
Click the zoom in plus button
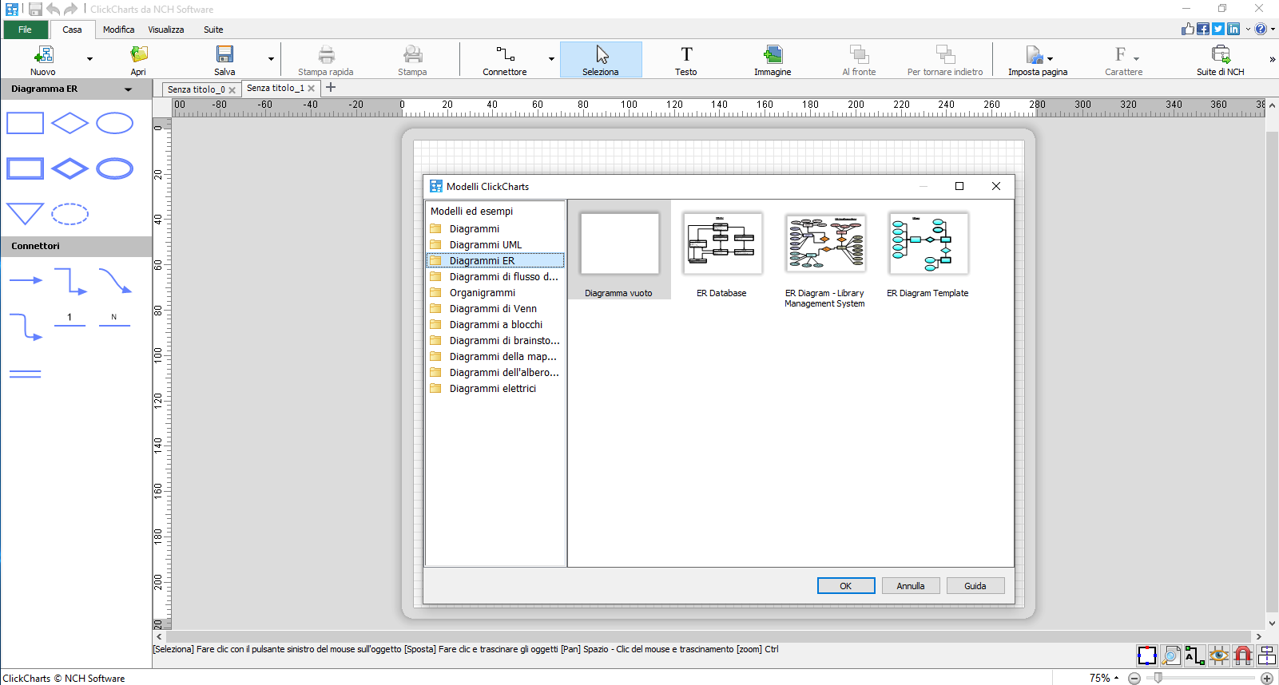tap(1267, 679)
